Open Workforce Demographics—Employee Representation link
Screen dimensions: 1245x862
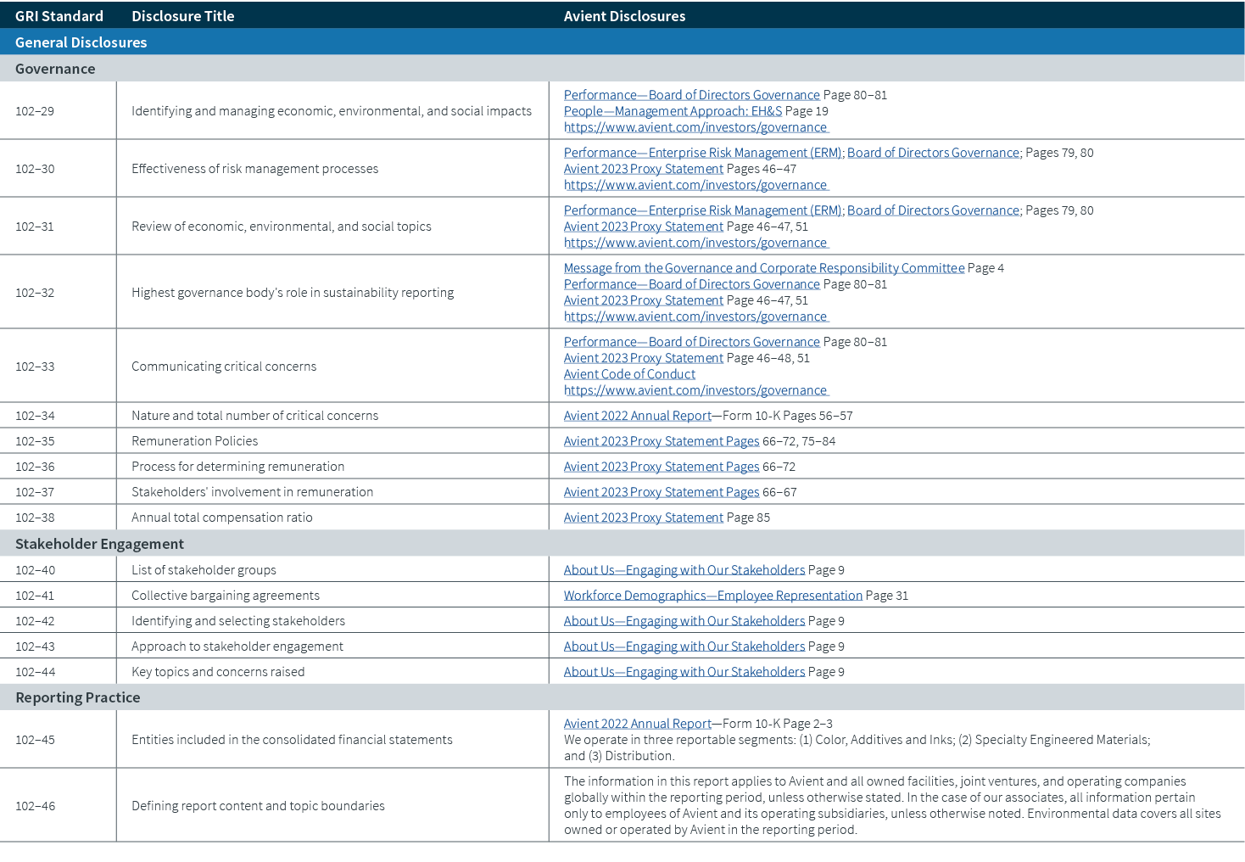tap(712, 595)
